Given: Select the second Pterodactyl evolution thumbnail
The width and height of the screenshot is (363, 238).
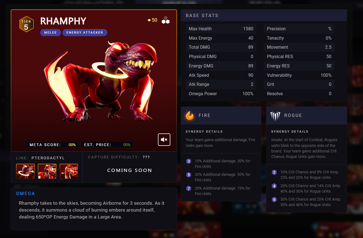Looking at the screenshot, I should pos(47,171).
